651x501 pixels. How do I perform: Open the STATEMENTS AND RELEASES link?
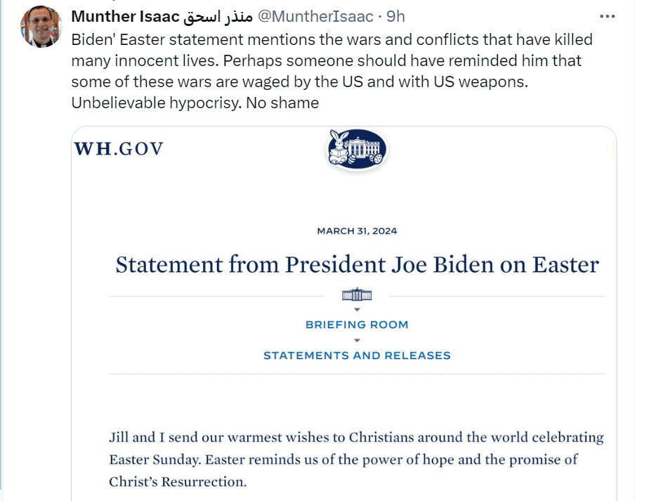[x=357, y=356]
